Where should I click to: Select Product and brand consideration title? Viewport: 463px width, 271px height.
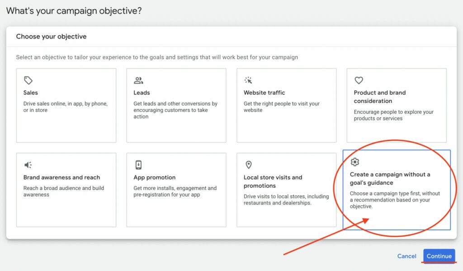click(380, 97)
